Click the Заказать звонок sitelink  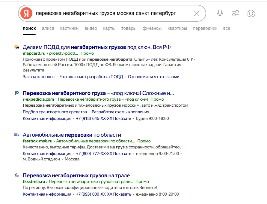pos(39,77)
